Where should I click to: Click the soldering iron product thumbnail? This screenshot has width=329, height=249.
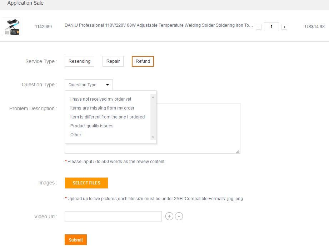click(11, 27)
